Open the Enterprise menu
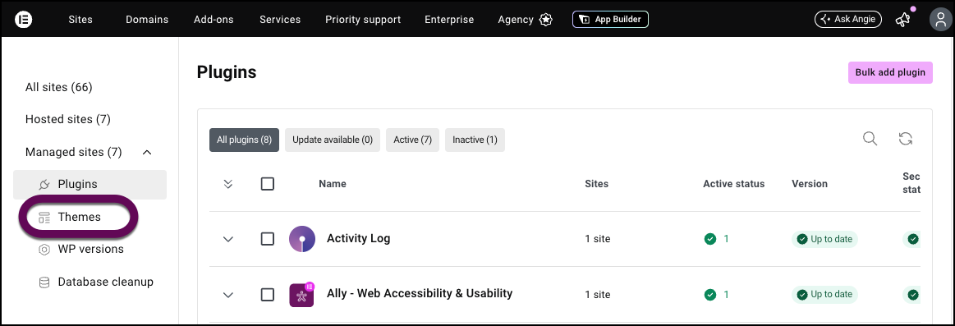Viewport: 955px width, 326px height. tap(449, 20)
